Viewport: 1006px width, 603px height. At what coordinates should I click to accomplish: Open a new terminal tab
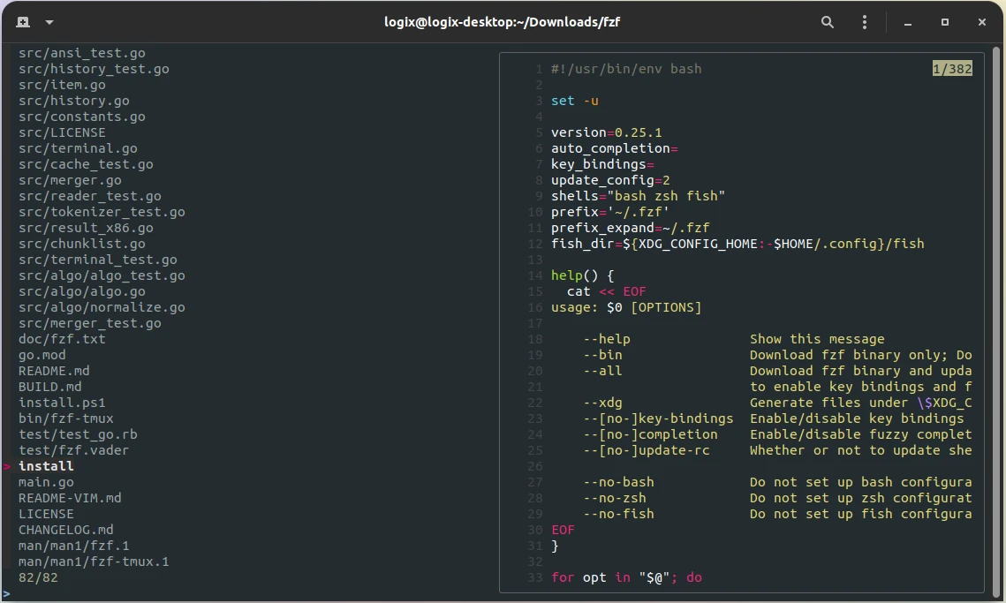click(22, 22)
